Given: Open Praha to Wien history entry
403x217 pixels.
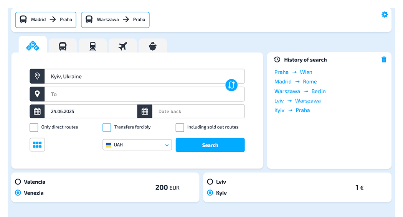Looking at the screenshot, I should tap(293, 72).
